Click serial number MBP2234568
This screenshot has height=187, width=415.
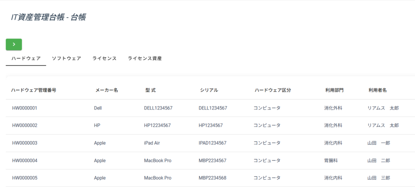click(212, 178)
